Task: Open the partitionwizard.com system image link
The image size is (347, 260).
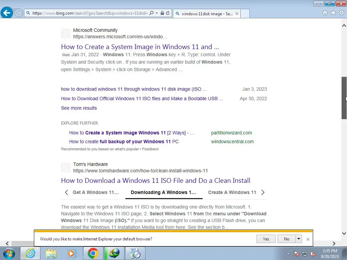Action: pyautogui.click(x=131, y=133)
